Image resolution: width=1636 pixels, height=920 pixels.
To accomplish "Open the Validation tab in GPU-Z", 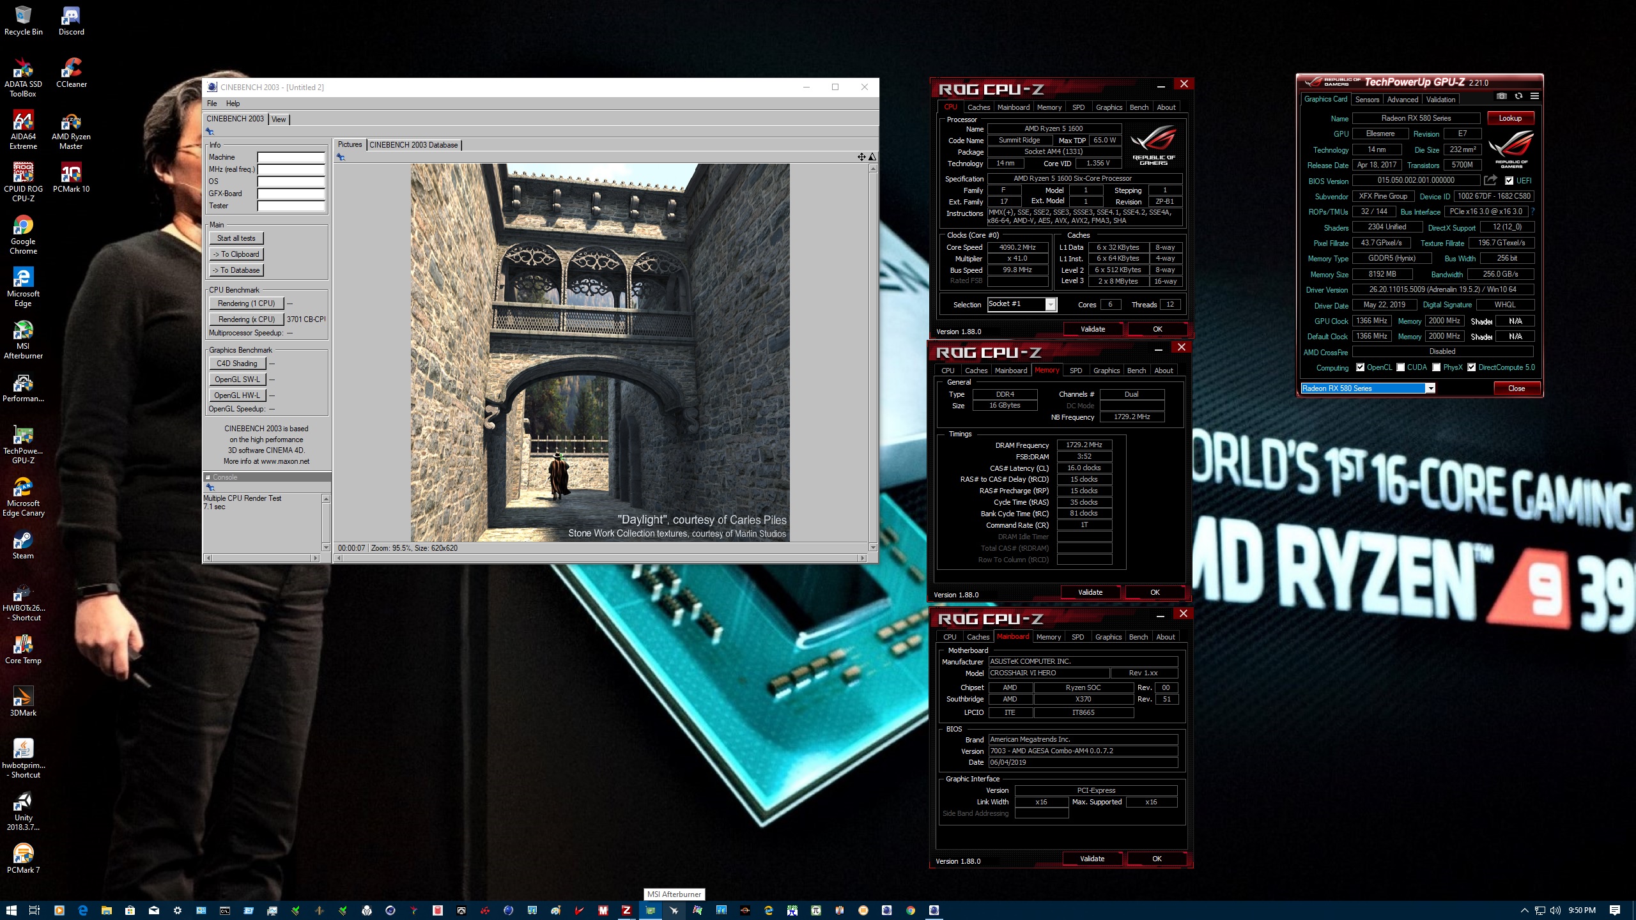I will point(1440,100).
